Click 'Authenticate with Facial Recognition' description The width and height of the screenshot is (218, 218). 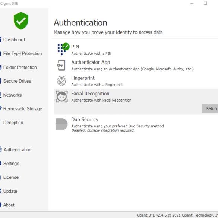click(x=101, y=100)
